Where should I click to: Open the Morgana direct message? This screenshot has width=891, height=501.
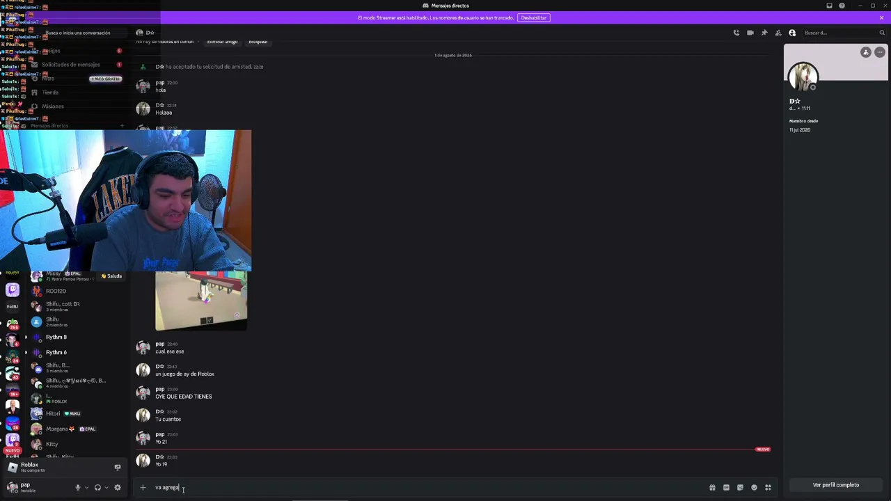pos(78,429)
